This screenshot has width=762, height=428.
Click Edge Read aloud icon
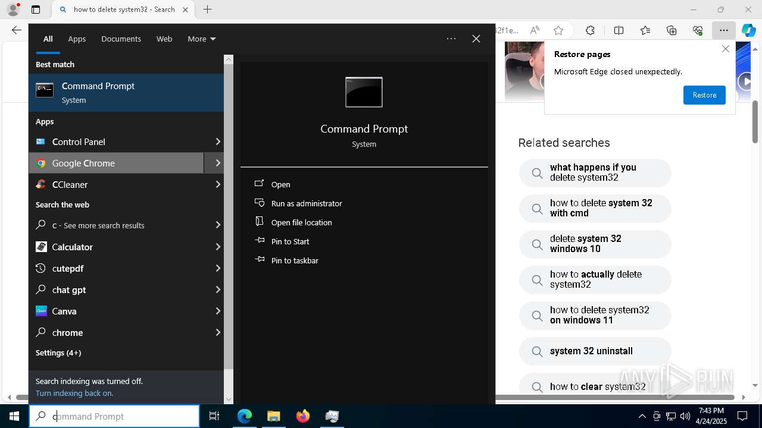pyautogui.click(x=535, y=30)
